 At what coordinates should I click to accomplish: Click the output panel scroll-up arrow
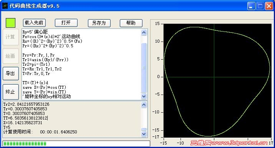click(x=144, y=105)
